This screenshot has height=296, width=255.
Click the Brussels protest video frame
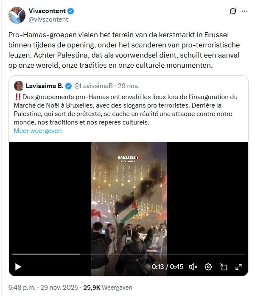pyautogui.click(x=129, y=197)
